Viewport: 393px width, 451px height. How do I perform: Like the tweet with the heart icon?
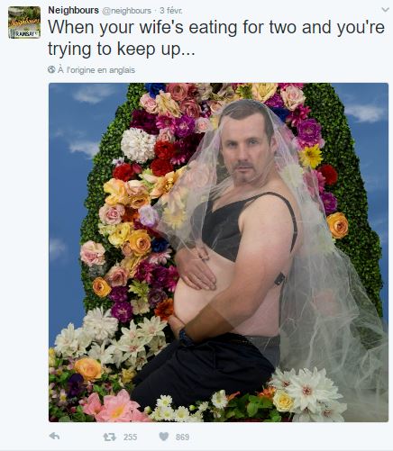click(x=164, y=437)
